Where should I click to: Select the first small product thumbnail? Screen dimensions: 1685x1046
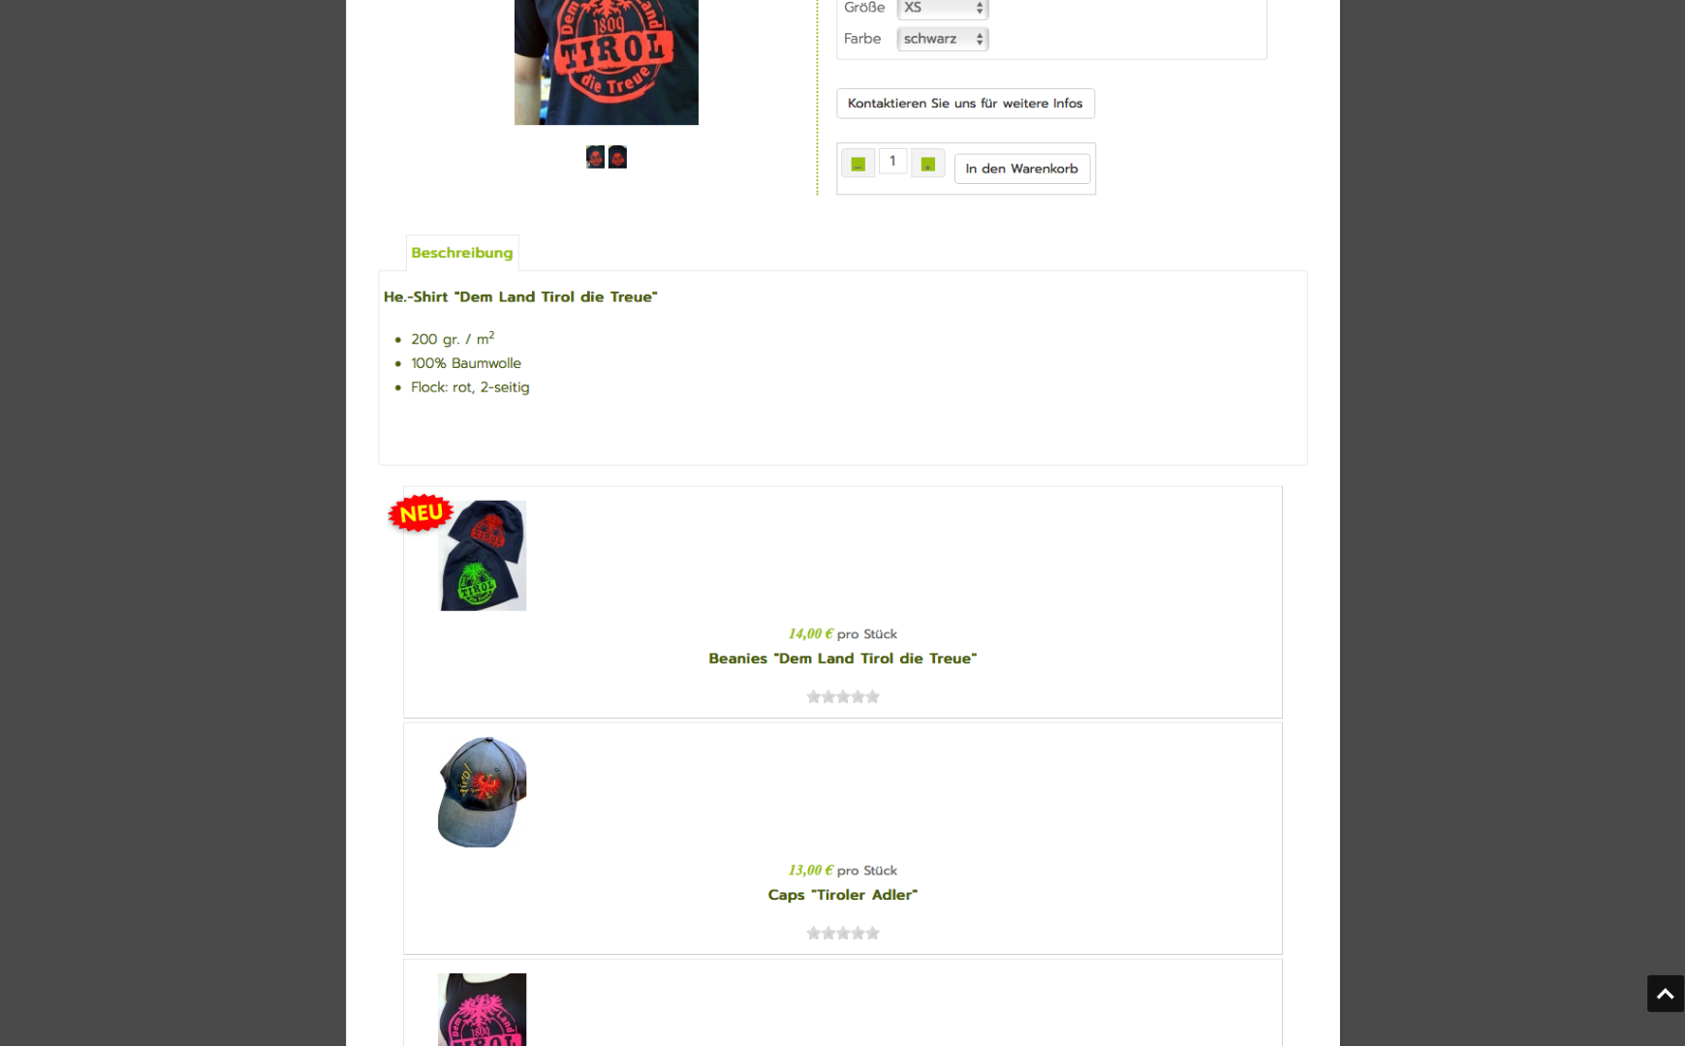point(595,157)
